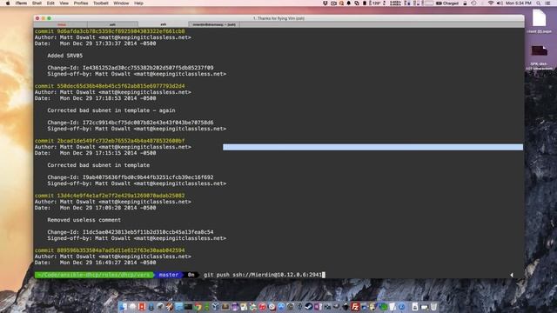Select the active third zsh tab
Screen dimensions: 557x313
[x=164, y=24]
